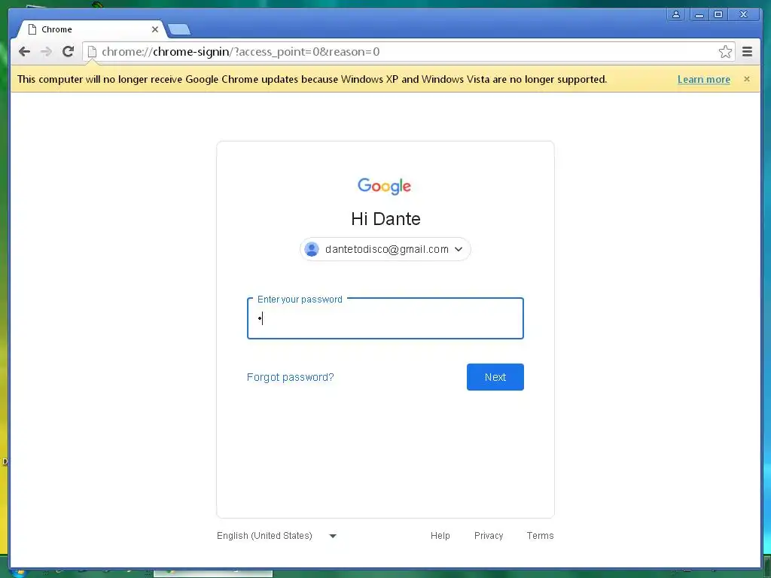771x578 pixels.
Task: Expand the dantetodisco@gmail.com account switcher
Action: pos(385,249)
